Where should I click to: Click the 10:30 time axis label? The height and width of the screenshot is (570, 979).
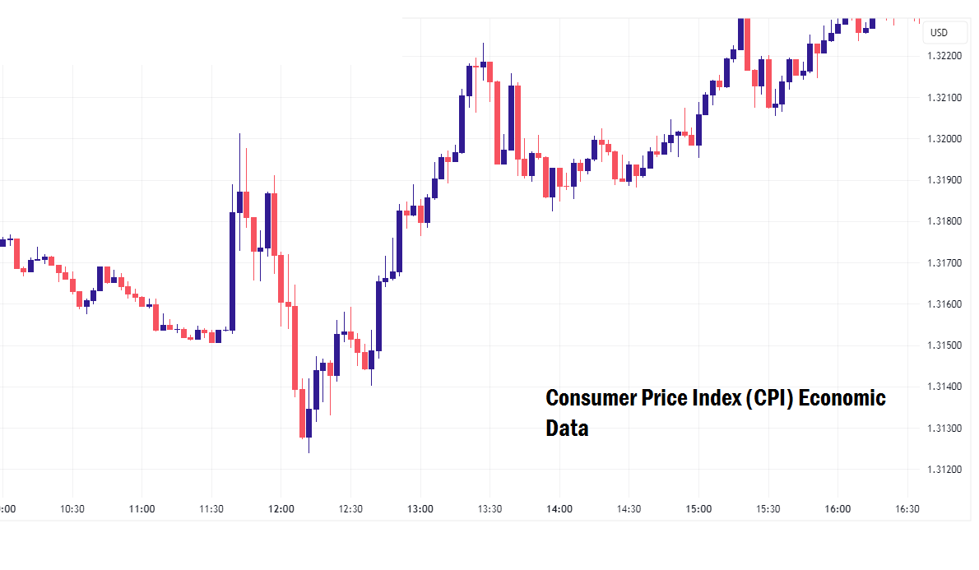(72, 509)
